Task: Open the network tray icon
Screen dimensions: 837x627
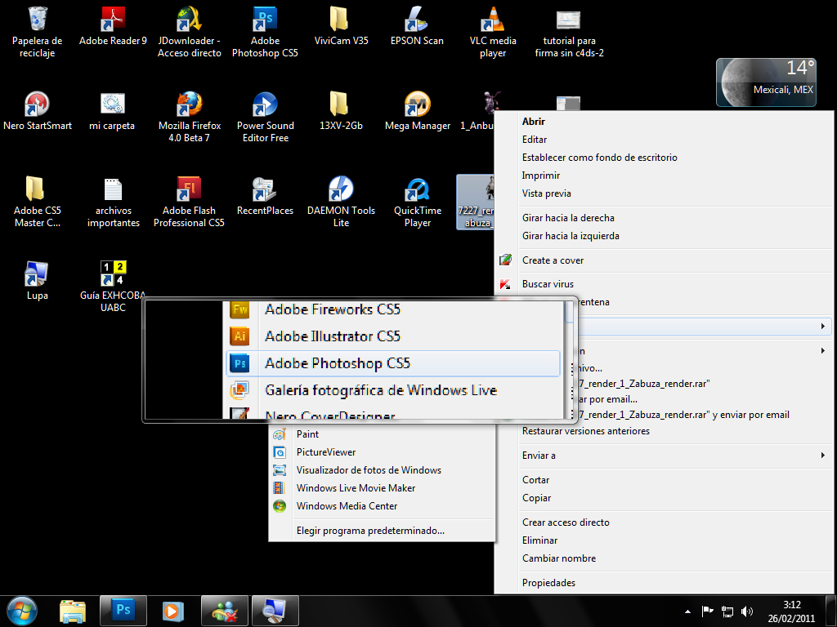Action: (727, 611)
